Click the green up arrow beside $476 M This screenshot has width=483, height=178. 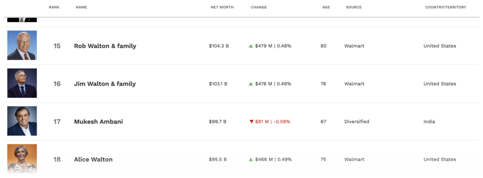coord(251,84)
